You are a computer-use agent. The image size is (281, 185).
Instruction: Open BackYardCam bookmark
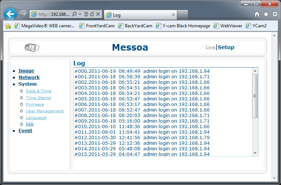coord(135,26)
